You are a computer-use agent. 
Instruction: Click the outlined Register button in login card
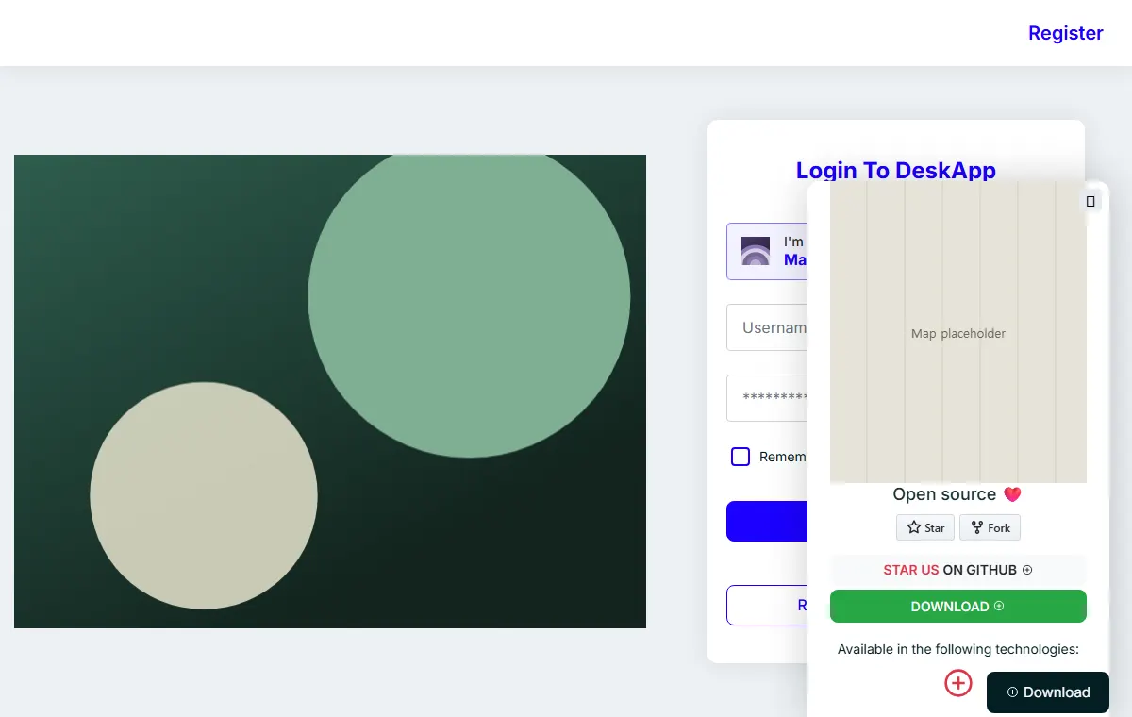[x=767, y=605]
